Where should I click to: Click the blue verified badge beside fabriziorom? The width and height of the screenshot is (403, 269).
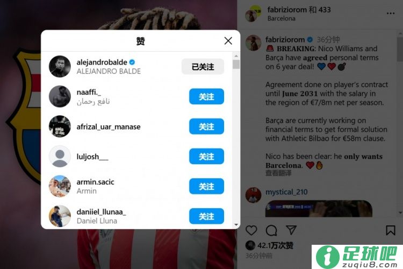[310, 40]
